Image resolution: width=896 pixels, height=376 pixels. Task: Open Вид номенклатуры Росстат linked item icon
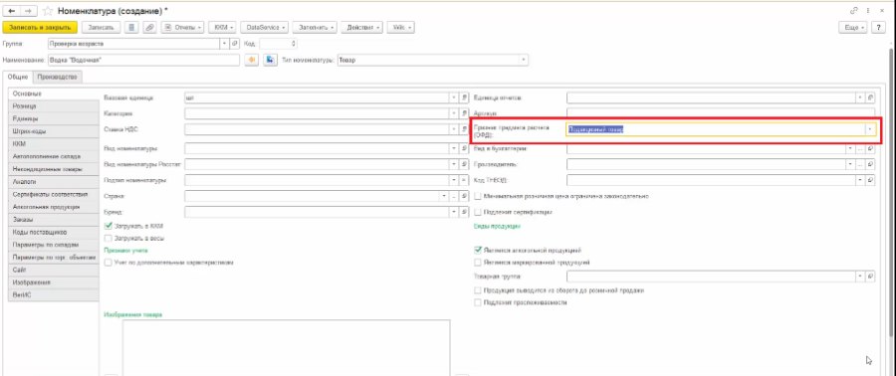click(465, 164)
